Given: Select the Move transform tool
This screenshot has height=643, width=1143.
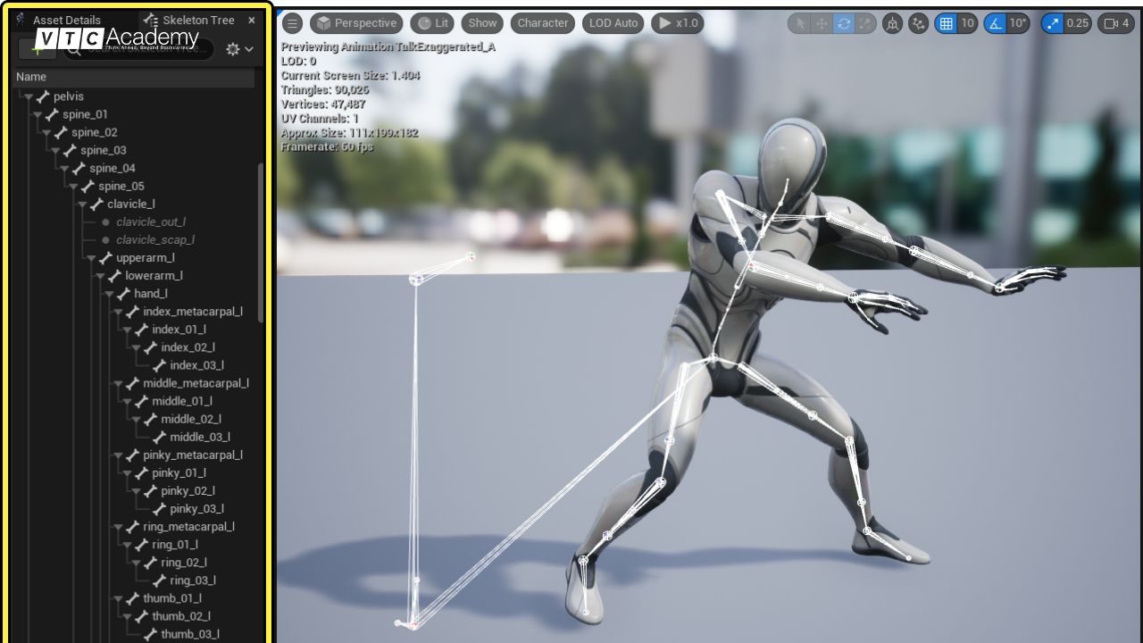Looking at the screenshot, I should (821, 23).
